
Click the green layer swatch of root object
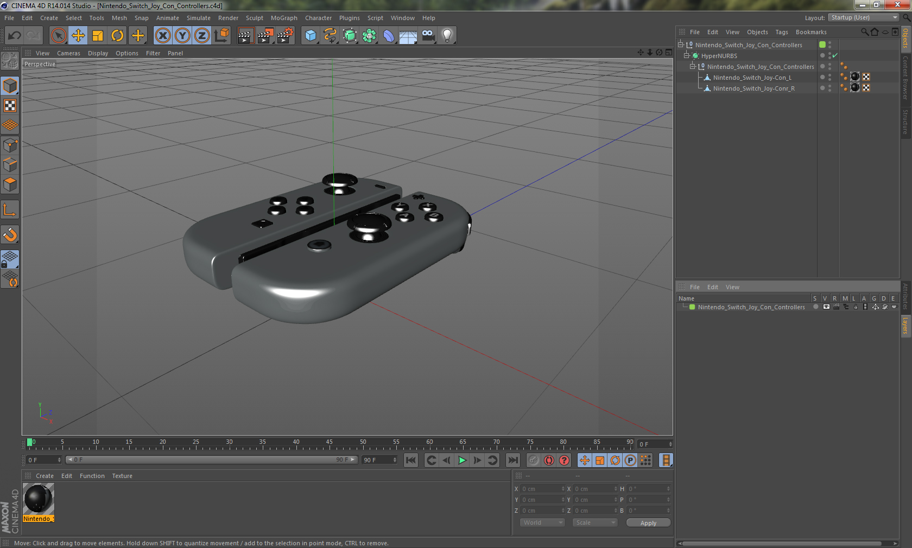click(x=822, y=44)
